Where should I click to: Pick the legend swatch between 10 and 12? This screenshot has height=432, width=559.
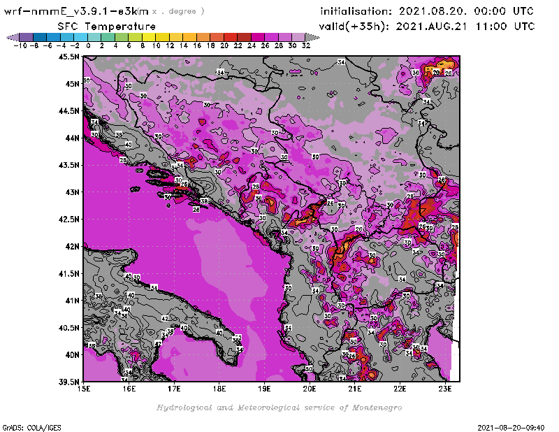(x=162, y=37)
